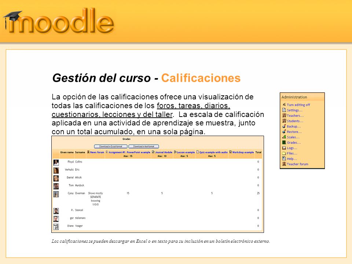Viewport: 352px width, 264px height.
Task: Click the Settings page icon in Administration
Action: click(284, 110)
